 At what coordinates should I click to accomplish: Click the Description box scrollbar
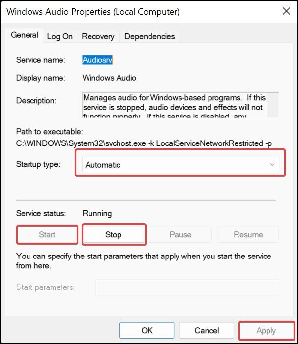tap(272, 105)
